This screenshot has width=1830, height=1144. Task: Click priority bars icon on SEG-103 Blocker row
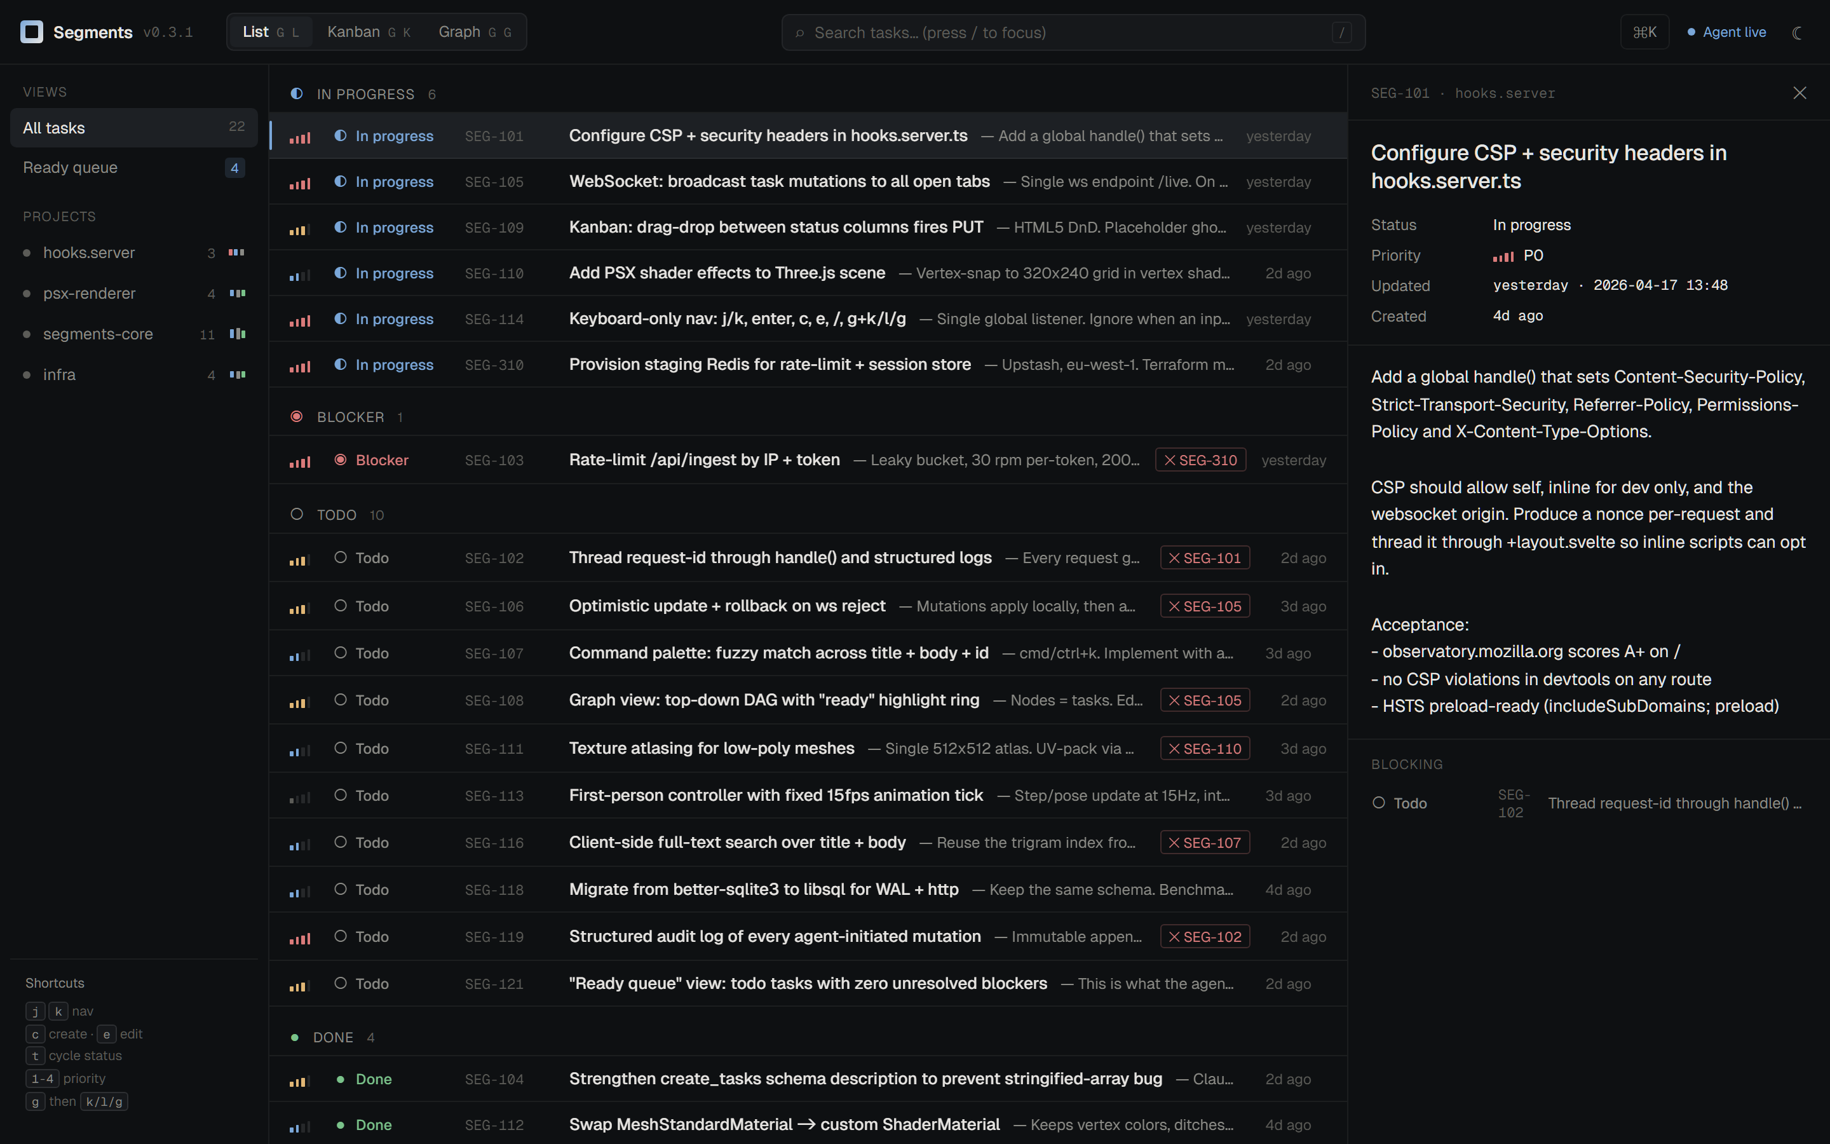pyautogui.click(x=300, y=461)
